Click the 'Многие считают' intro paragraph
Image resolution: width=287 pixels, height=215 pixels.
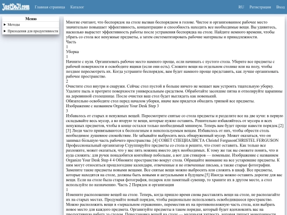(x=171, y=30)
